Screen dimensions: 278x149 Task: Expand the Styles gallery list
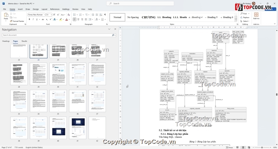(x=236, y=21)
